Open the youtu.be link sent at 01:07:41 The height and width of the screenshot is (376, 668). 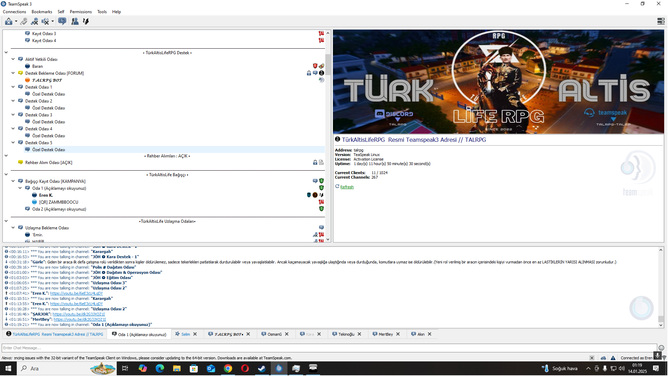(x=76, y=294)
